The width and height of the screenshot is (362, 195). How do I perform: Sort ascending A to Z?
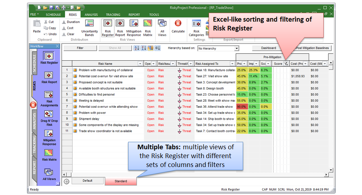coord(137,48)
